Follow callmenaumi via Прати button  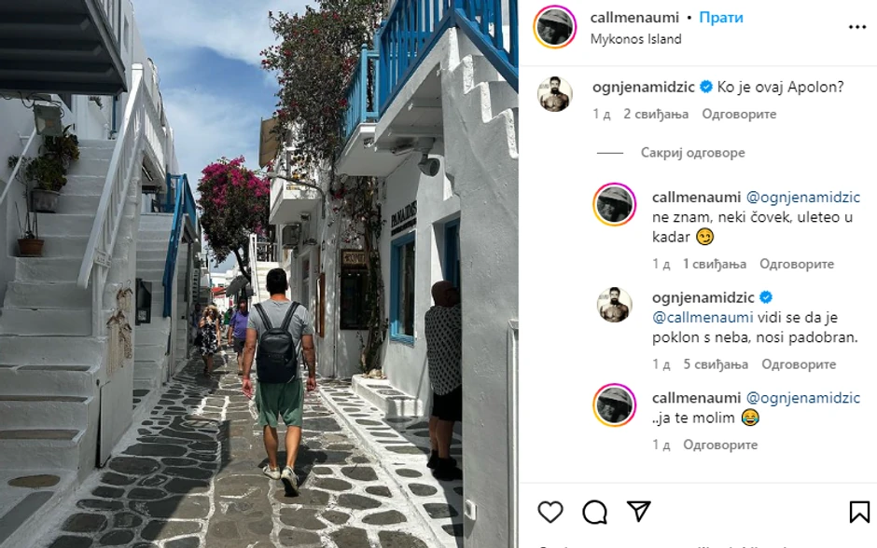pyautogui.click(x=721, y=18)
